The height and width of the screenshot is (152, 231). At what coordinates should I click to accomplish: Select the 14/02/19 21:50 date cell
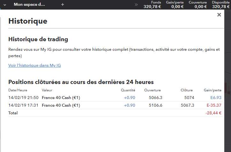(x=23, y=98)
